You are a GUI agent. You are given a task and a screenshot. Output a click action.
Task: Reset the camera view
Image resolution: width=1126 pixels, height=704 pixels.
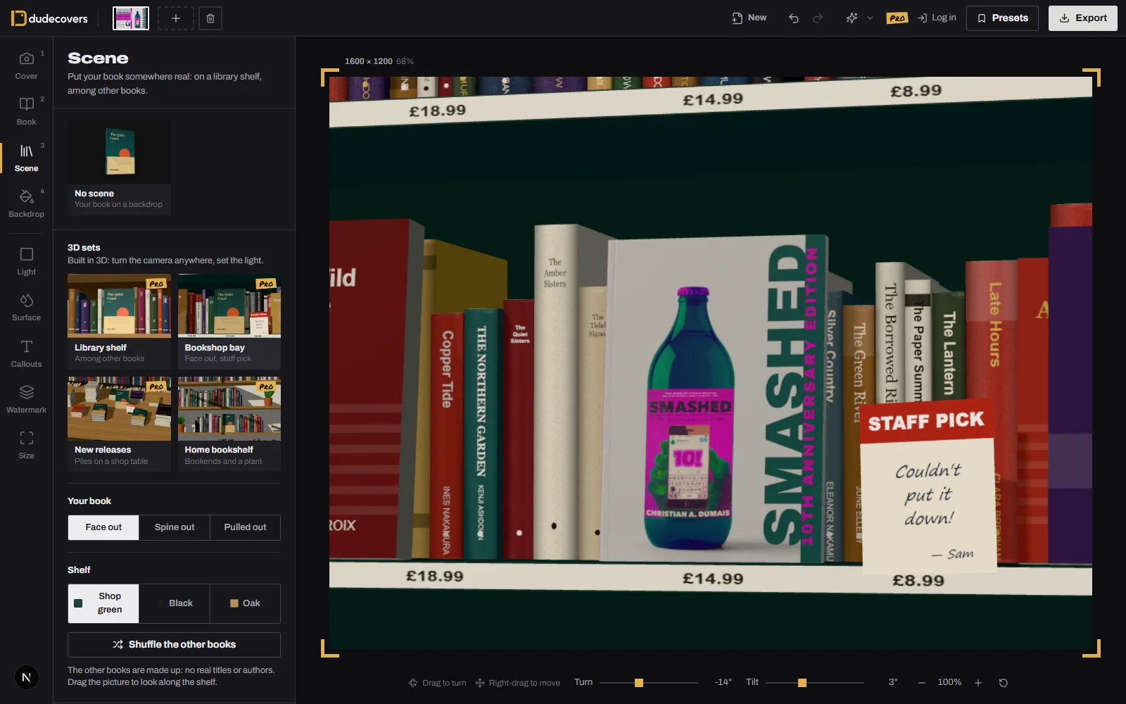tap(1004, 683)
